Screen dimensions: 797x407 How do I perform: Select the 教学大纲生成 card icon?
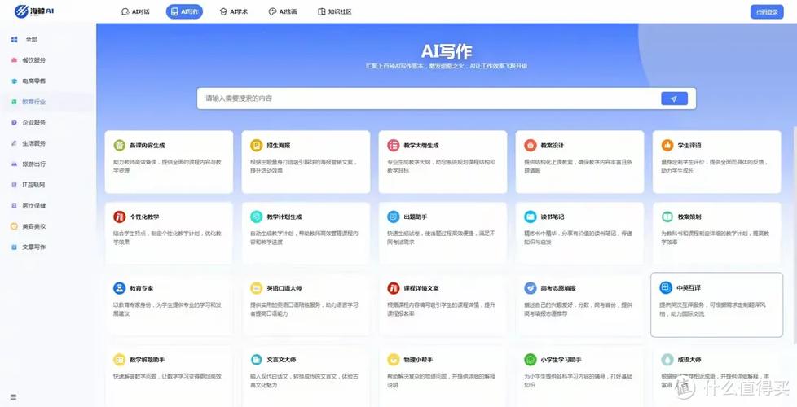(394, 146)
